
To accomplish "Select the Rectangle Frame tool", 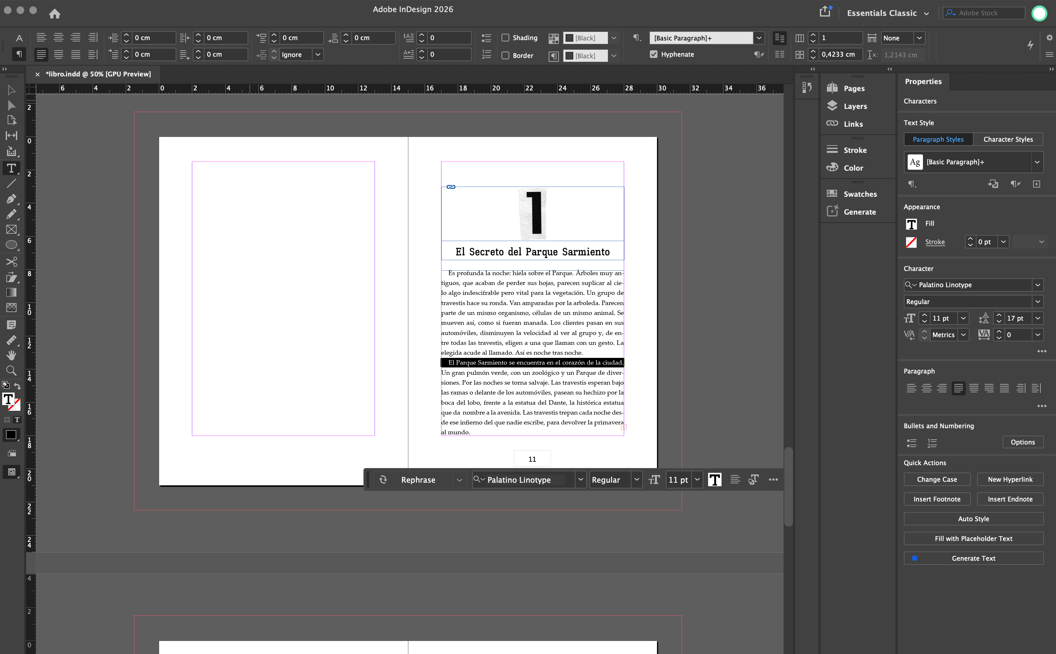I will [x=12, y=229].
